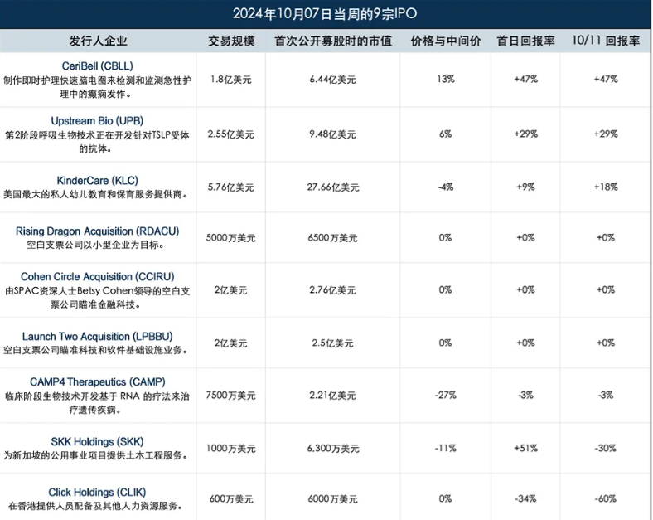Open the Upstream Bio (UPB) link
Viewport: 653px width, 520px height.
(x=97, y=121)
